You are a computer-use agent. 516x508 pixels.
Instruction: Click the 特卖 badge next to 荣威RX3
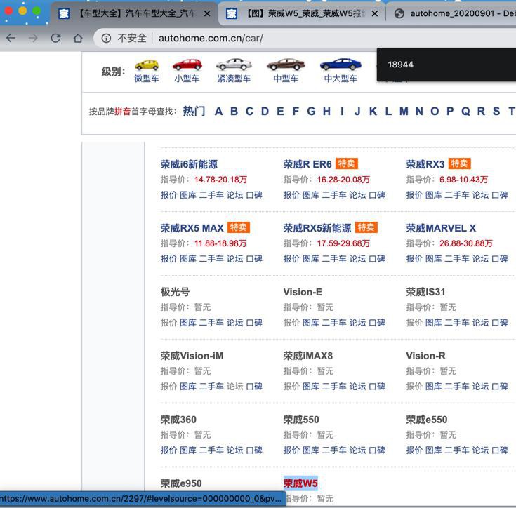[x=459, y=163]
